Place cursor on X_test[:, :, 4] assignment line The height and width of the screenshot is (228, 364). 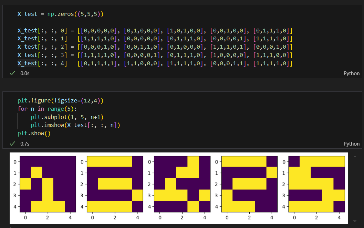pyautogui.click(x=155, y=63)
